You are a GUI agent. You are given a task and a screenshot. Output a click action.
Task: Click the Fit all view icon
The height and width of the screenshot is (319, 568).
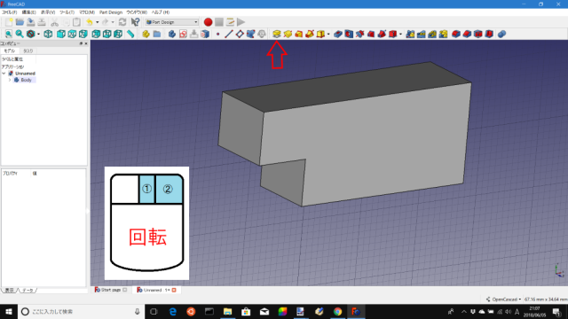(8, 34)
